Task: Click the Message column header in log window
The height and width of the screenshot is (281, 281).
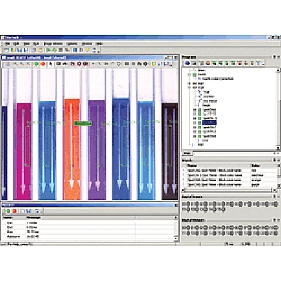Action: click(x=80, y=217)
